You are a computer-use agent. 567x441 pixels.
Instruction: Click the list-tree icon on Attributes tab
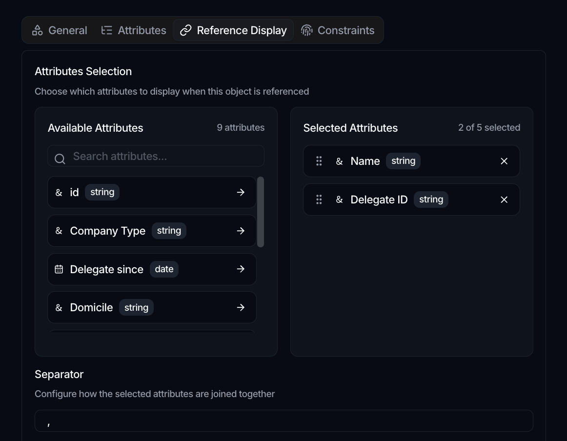click(x=107, y=30)
